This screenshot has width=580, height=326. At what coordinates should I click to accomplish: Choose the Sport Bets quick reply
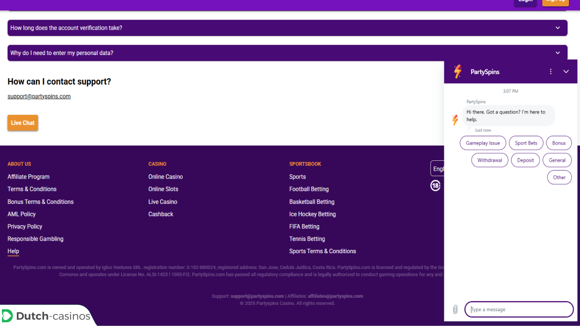point(526,143)
